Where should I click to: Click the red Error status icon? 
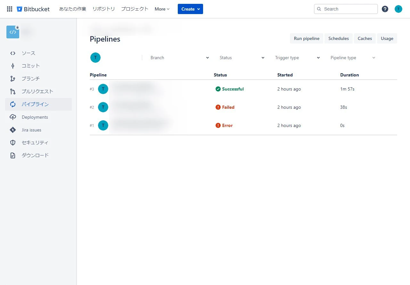point(218,125)
